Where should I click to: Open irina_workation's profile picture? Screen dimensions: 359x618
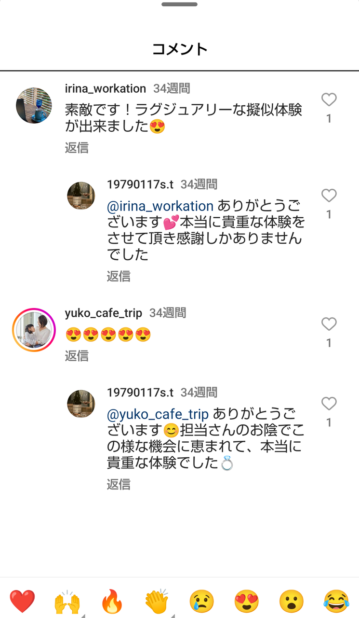pos(34,105)
